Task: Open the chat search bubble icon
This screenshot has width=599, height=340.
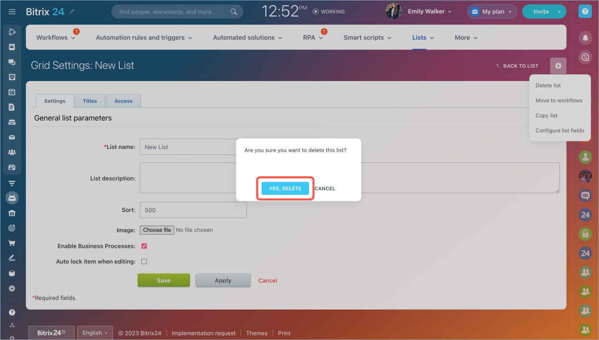Action: (x=585, y=58)
